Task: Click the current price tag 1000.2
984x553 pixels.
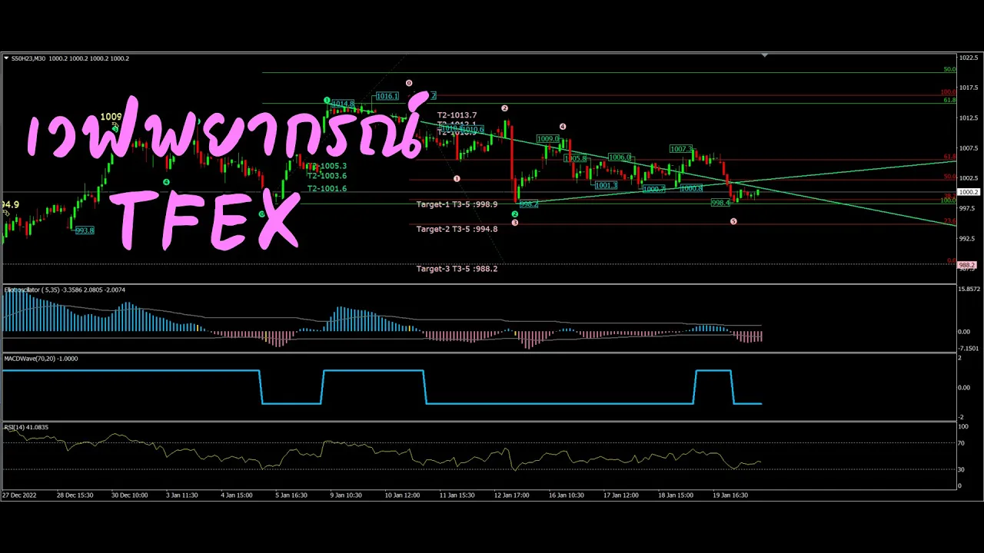Action: point(969,192)
